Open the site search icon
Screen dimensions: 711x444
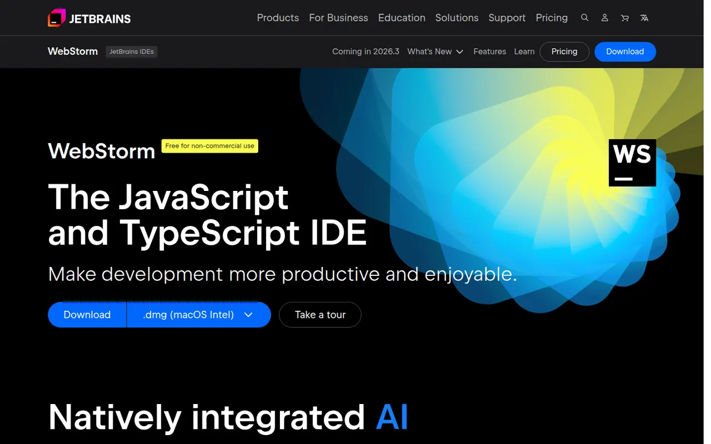[584, 18]
